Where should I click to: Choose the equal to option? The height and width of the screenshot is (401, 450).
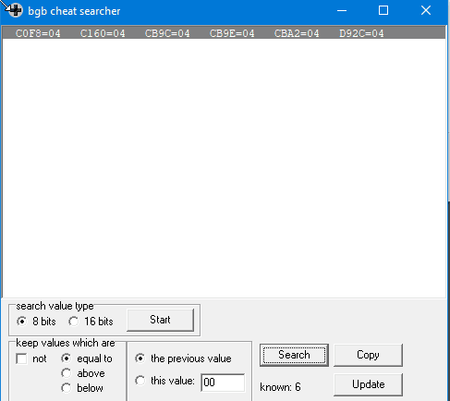[x=67, y=358]
